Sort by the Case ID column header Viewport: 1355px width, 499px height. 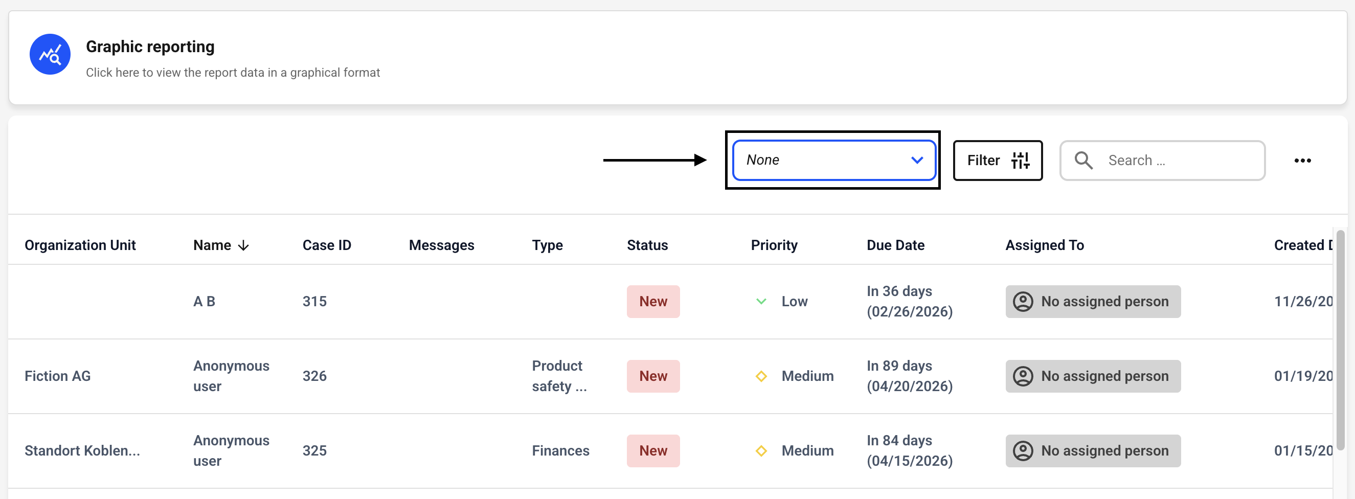click(x=326, y=245)
